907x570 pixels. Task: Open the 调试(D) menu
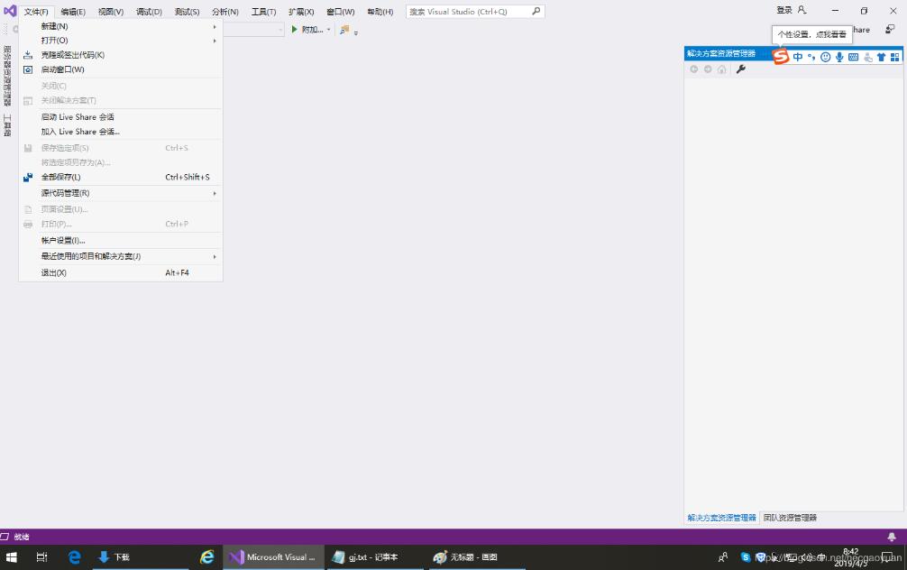[x=149, y=12]
